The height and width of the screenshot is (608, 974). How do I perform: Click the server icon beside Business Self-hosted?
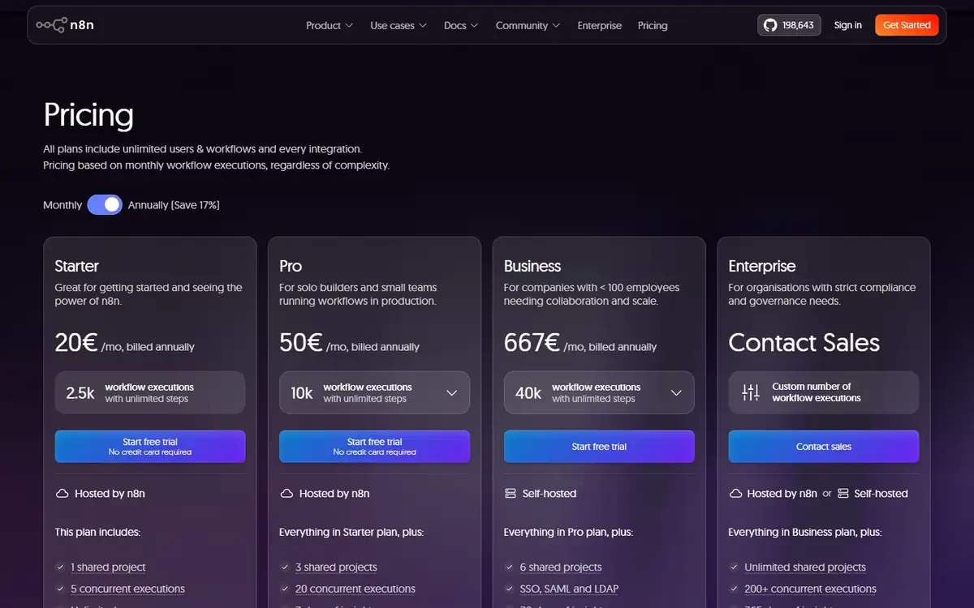pyautogui.click(x=511, y=493)
